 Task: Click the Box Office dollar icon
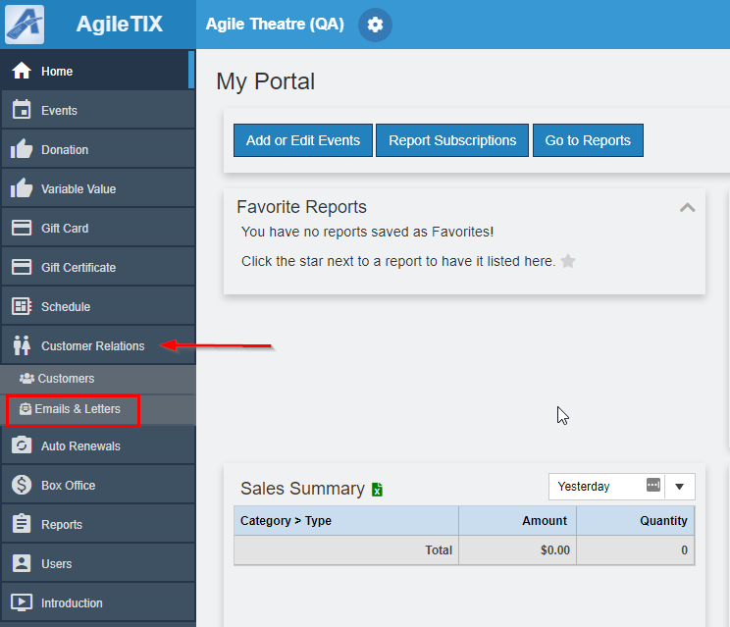click(22, 485)
